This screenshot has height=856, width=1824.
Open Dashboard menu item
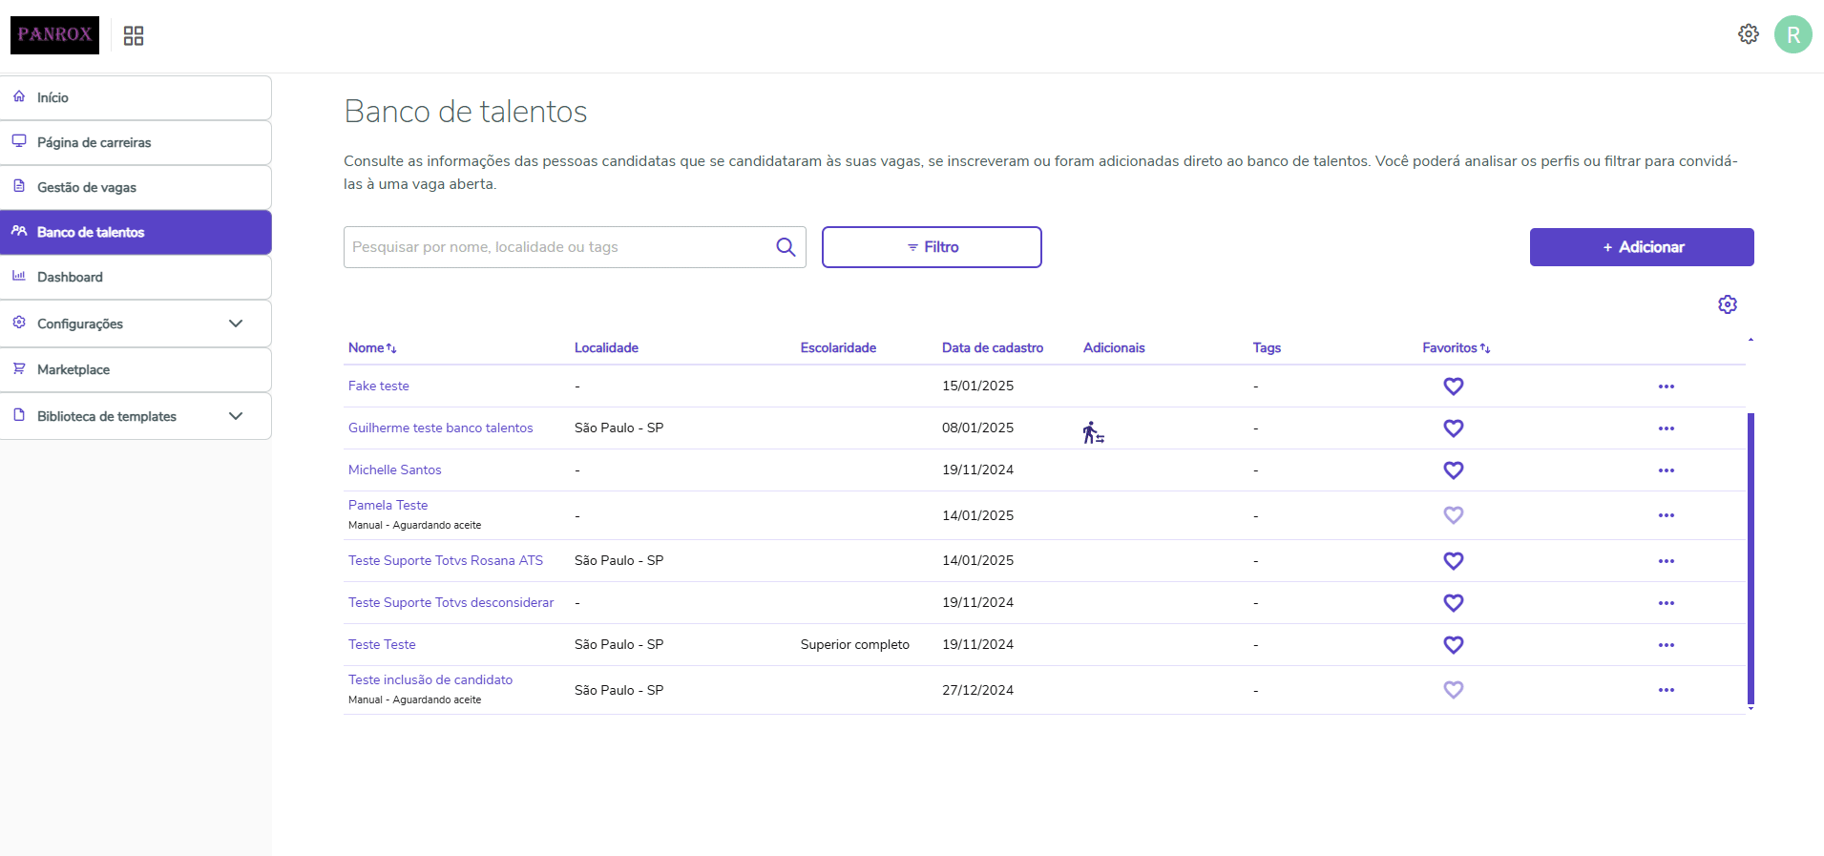136,277
